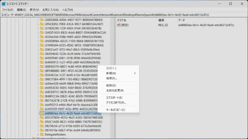This screenshot has height=139, width=248.
Task: Click folder icon of key starting {9343812e-1c37
Action: pos(42,75)
